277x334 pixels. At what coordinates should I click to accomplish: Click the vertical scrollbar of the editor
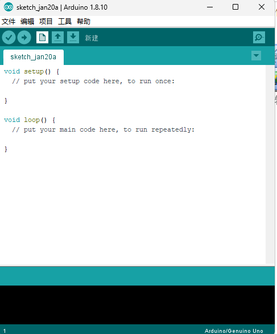(x=270, y=165)
